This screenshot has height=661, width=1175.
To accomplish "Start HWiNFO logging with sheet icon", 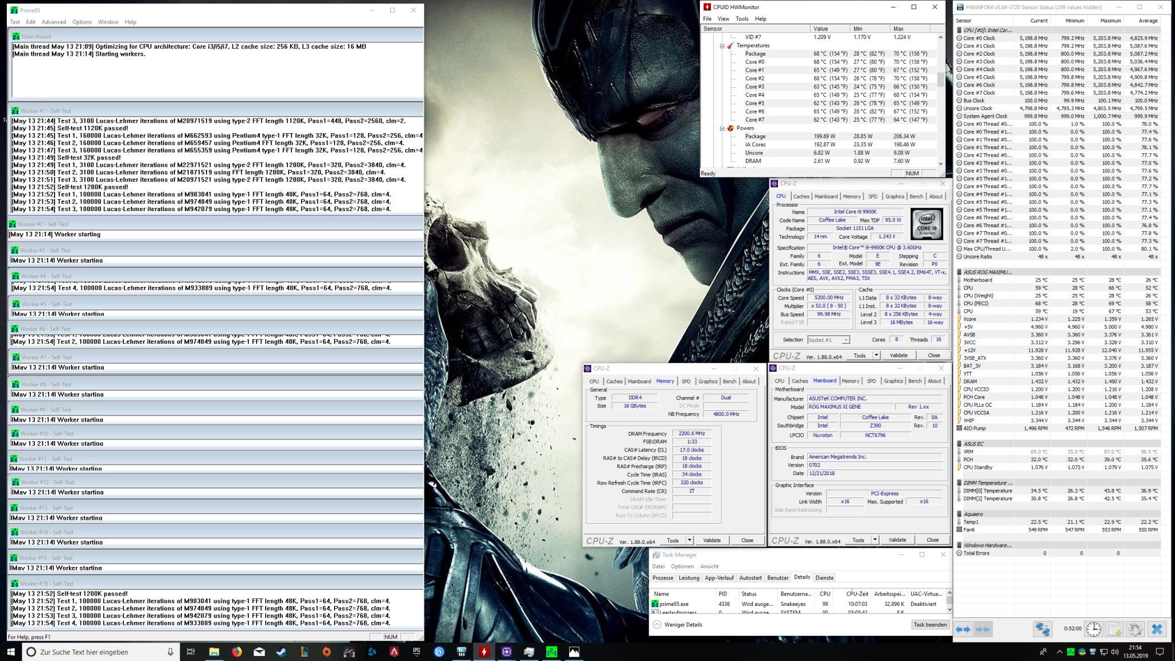I will click(x=1115, y=629).
